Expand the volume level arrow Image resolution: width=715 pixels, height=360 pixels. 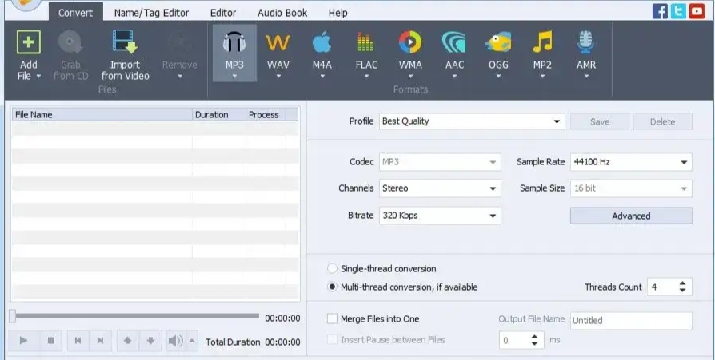(192, 340)
